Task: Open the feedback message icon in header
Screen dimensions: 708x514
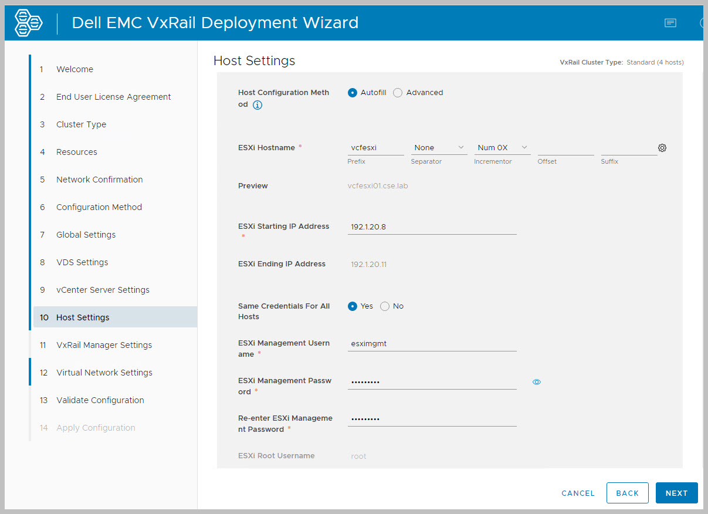Action: pyautogui.click(x=670, y=23)
